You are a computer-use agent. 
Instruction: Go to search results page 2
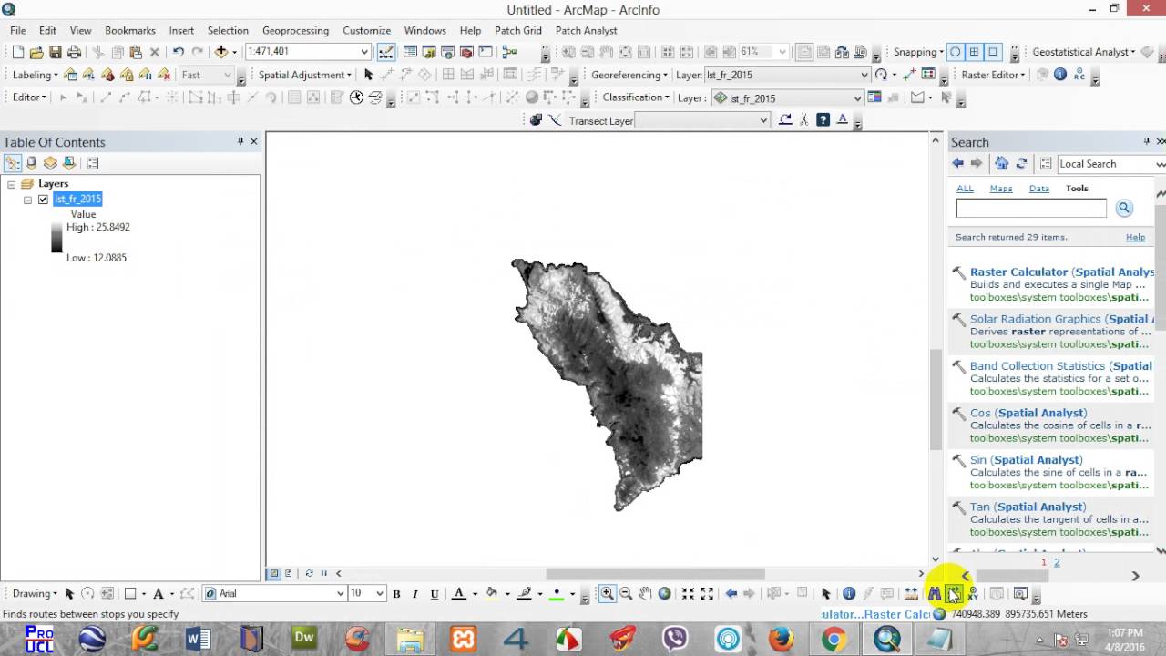[1057, 562]
